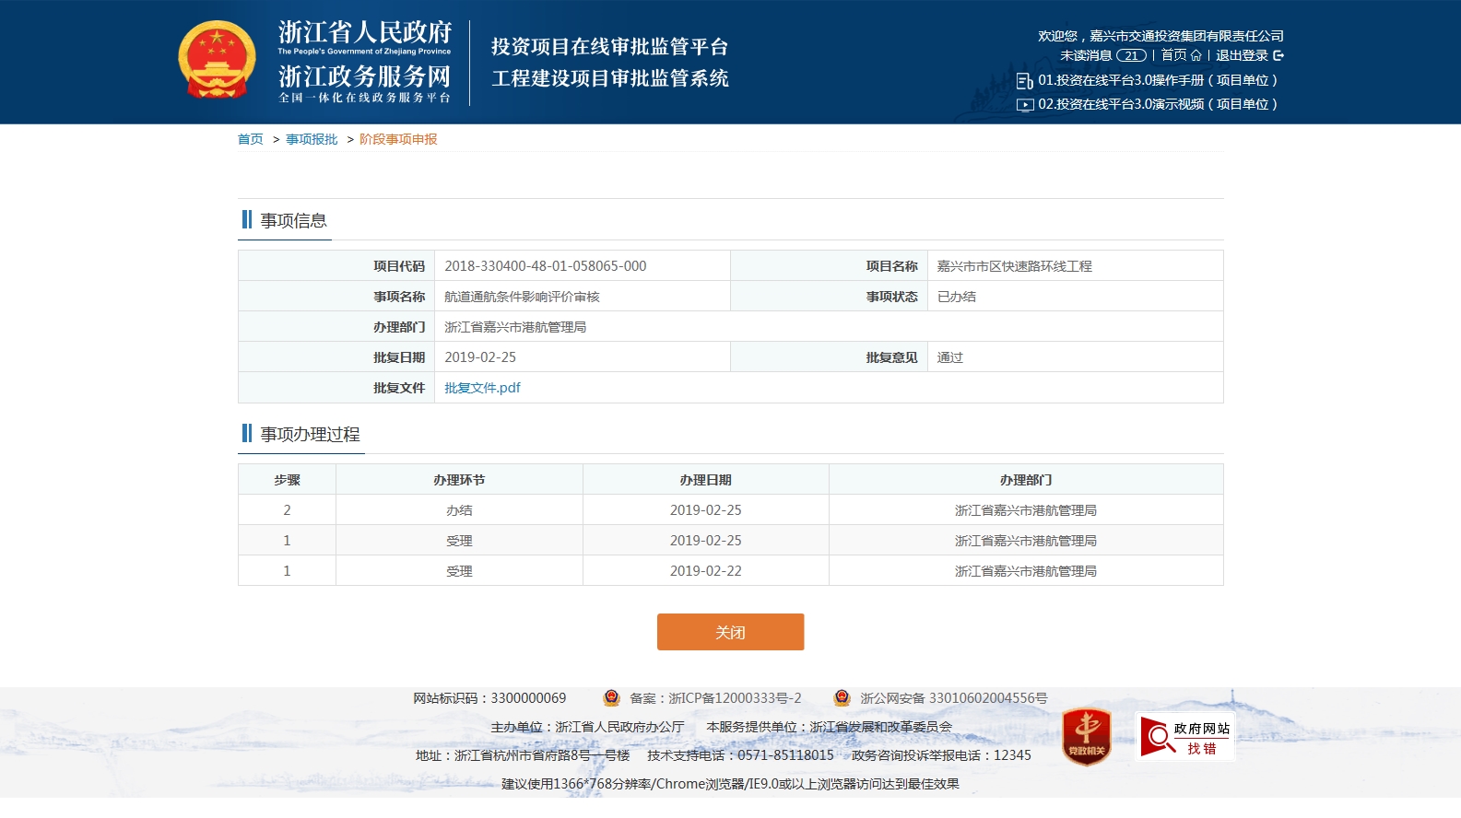Go to 首页 in the breadcrumb

(x=250, y=139)
